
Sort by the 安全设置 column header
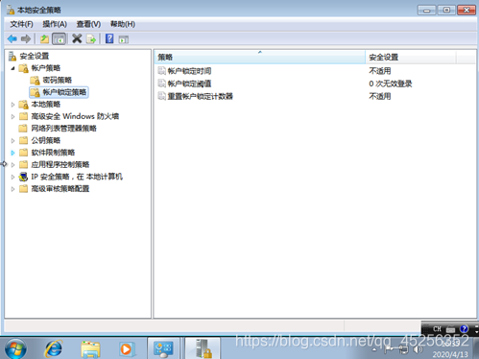pyautogui.click(x=411, y=57)
